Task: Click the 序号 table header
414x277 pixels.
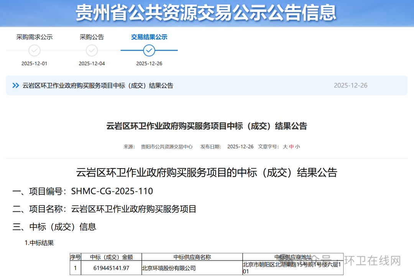Action: pos(76,257)
